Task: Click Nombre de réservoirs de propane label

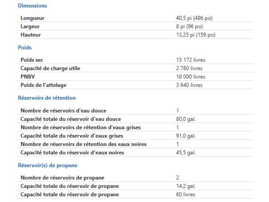Action: 62,178
